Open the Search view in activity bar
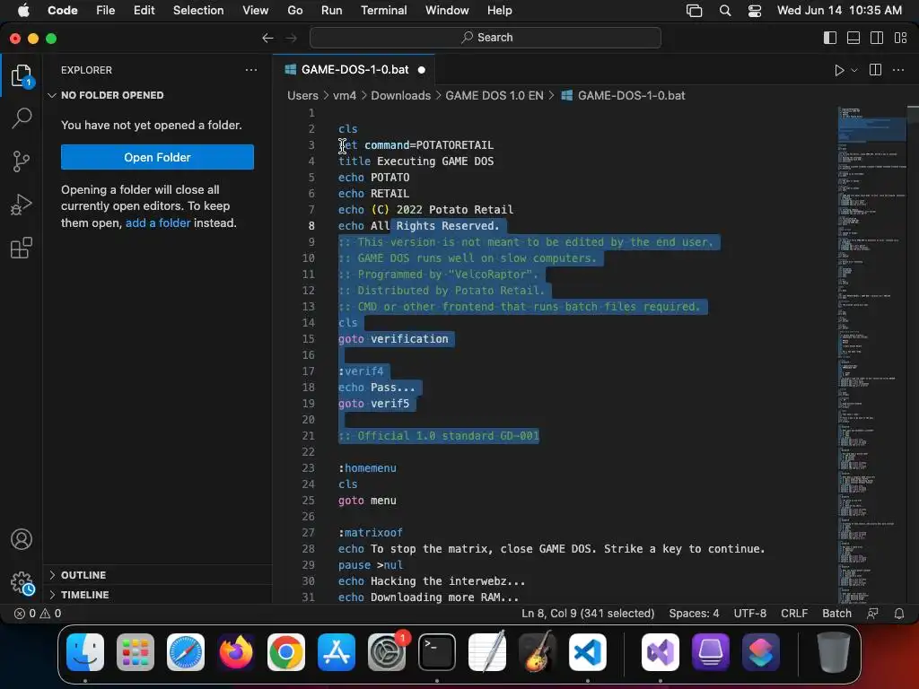The image size is (919, 689). 22,118
